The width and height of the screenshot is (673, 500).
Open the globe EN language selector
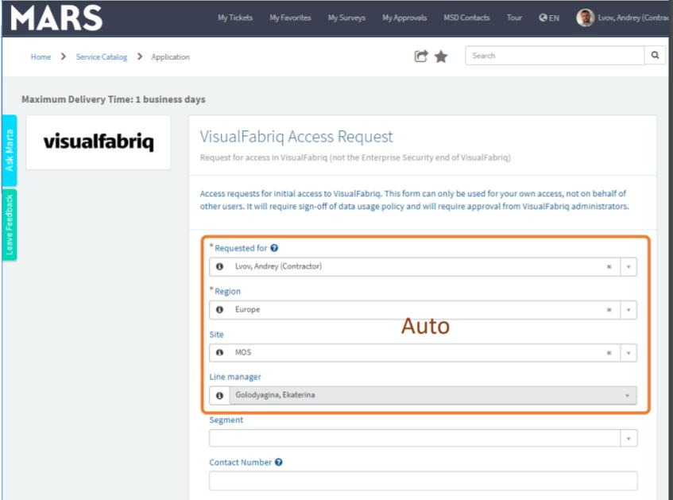point(549,17)
